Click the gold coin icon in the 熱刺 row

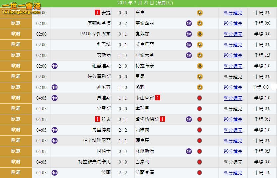click(x=200, y=87)
